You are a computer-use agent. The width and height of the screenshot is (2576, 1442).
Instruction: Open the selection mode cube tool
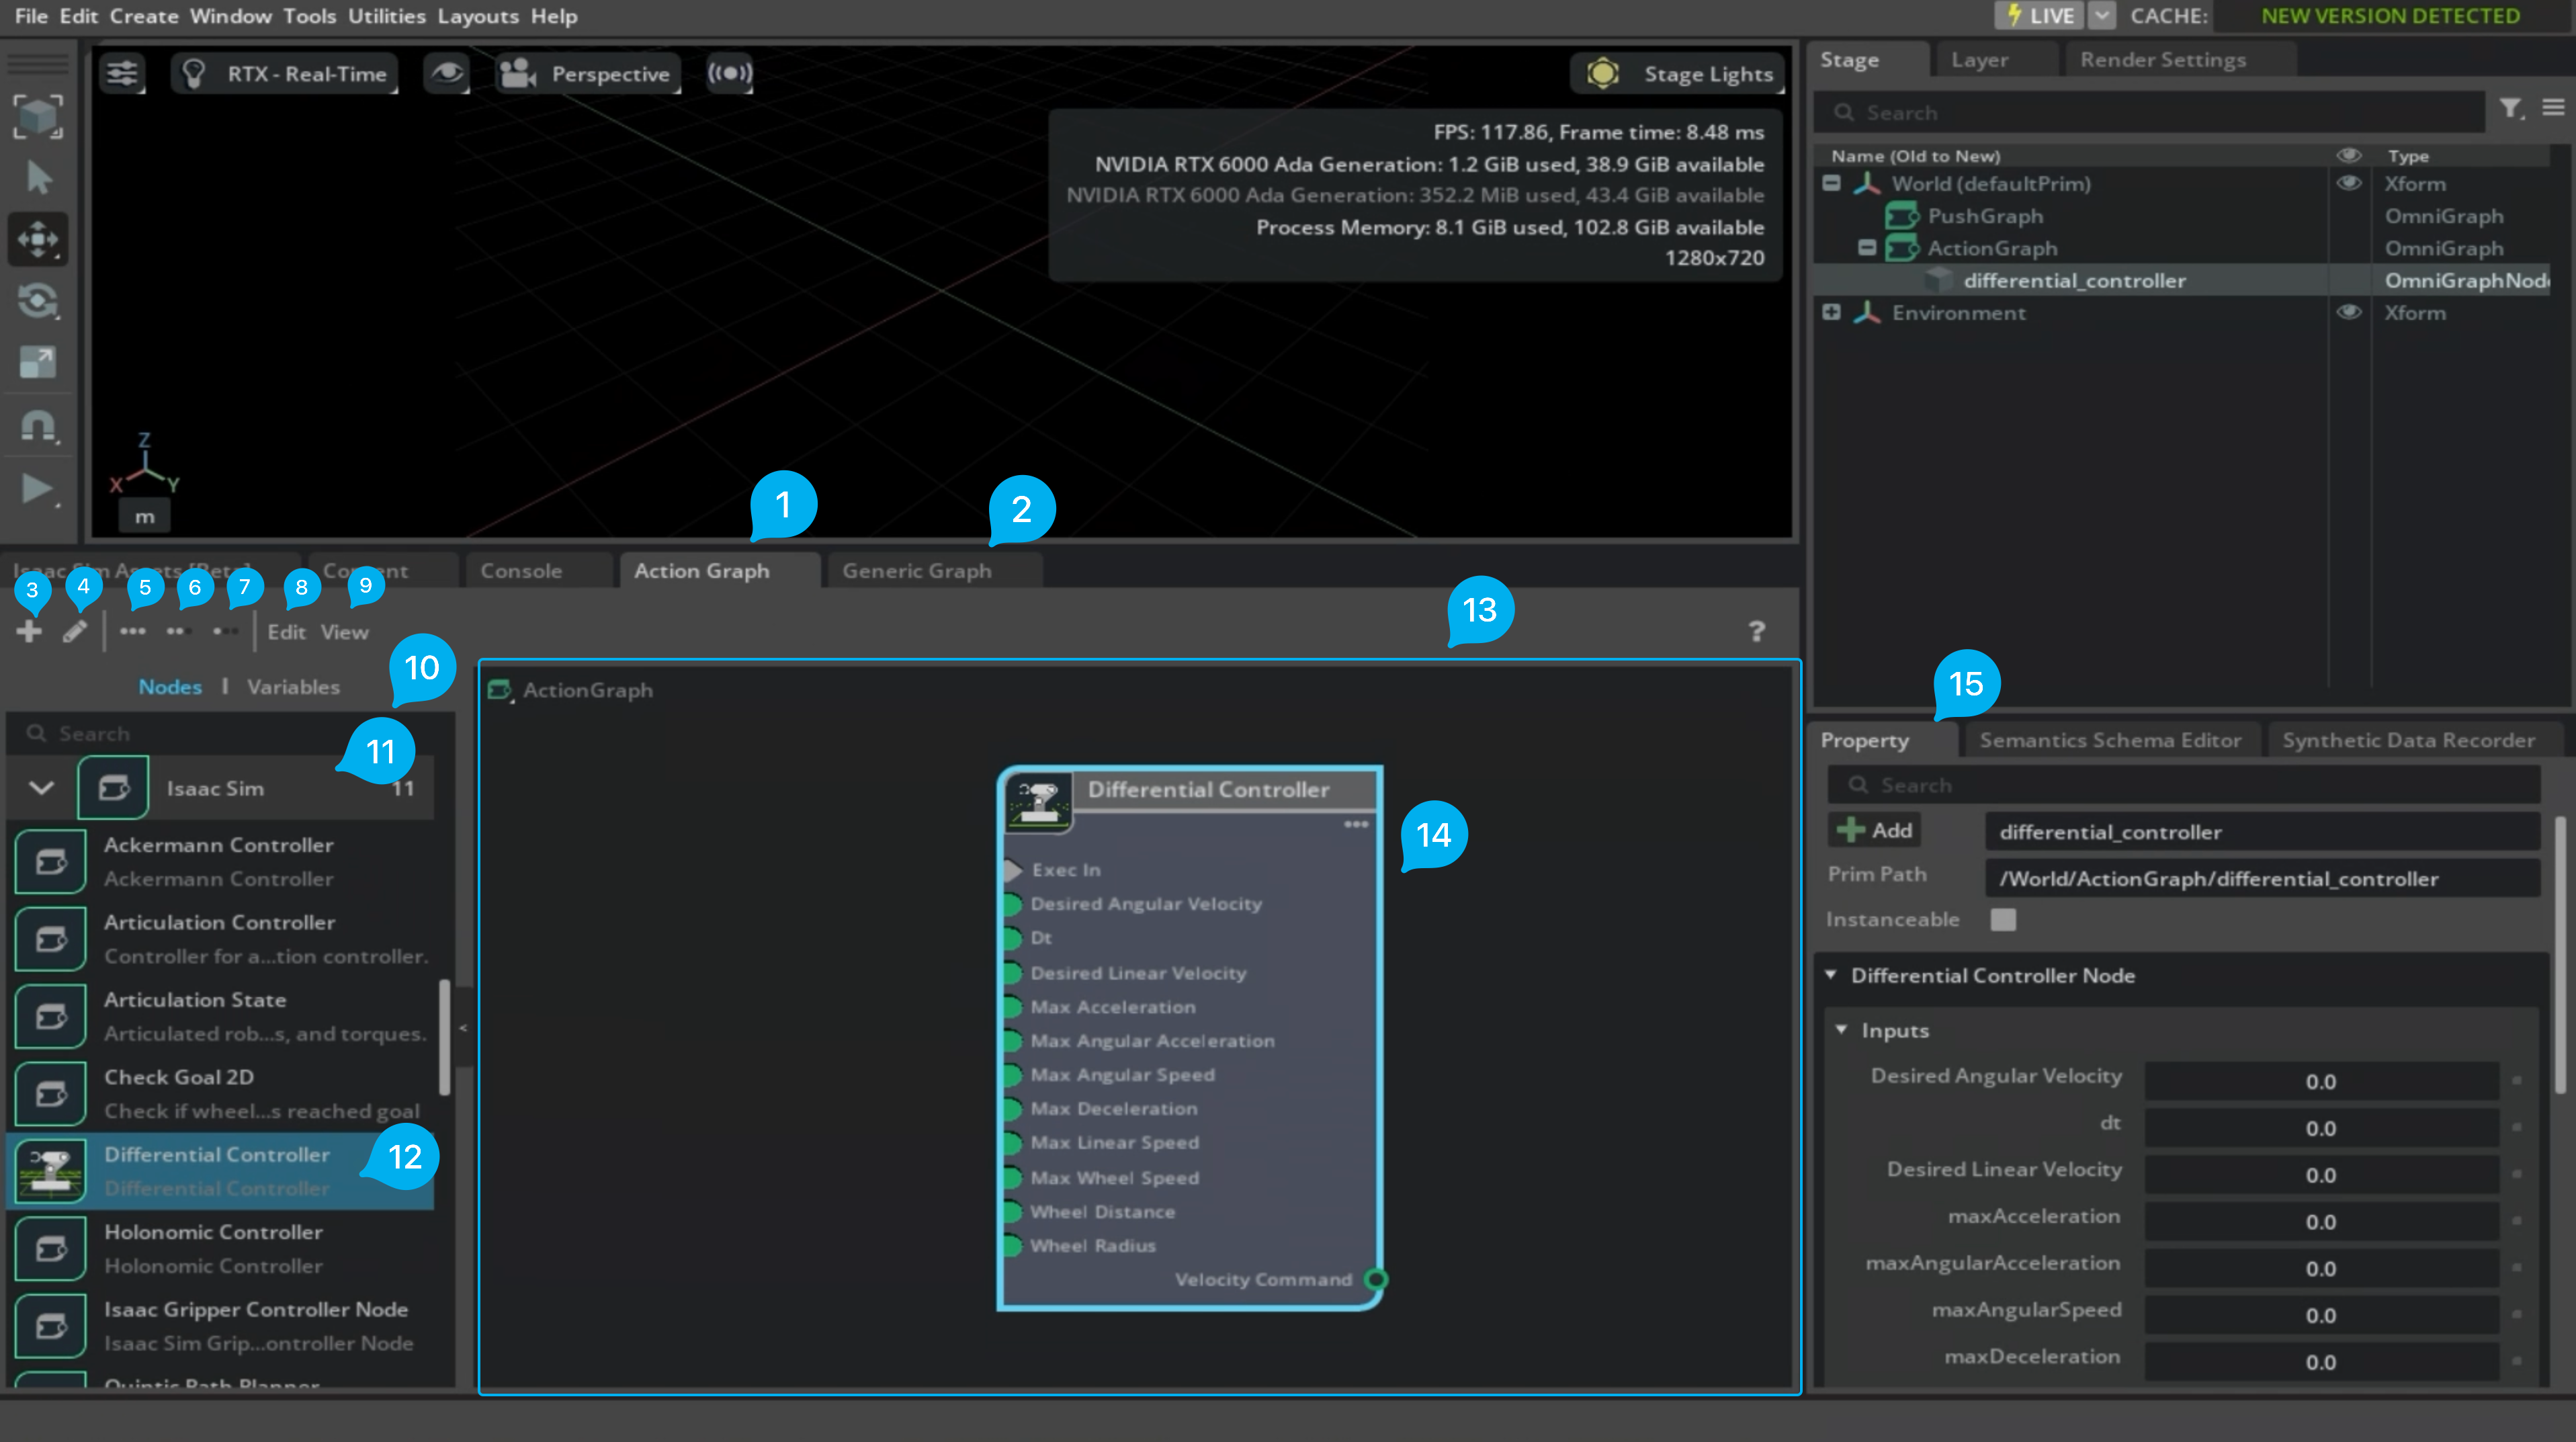pos(38,117)
